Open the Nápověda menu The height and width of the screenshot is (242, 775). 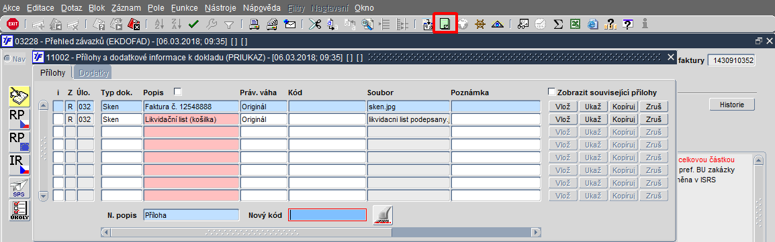point(263,8)
